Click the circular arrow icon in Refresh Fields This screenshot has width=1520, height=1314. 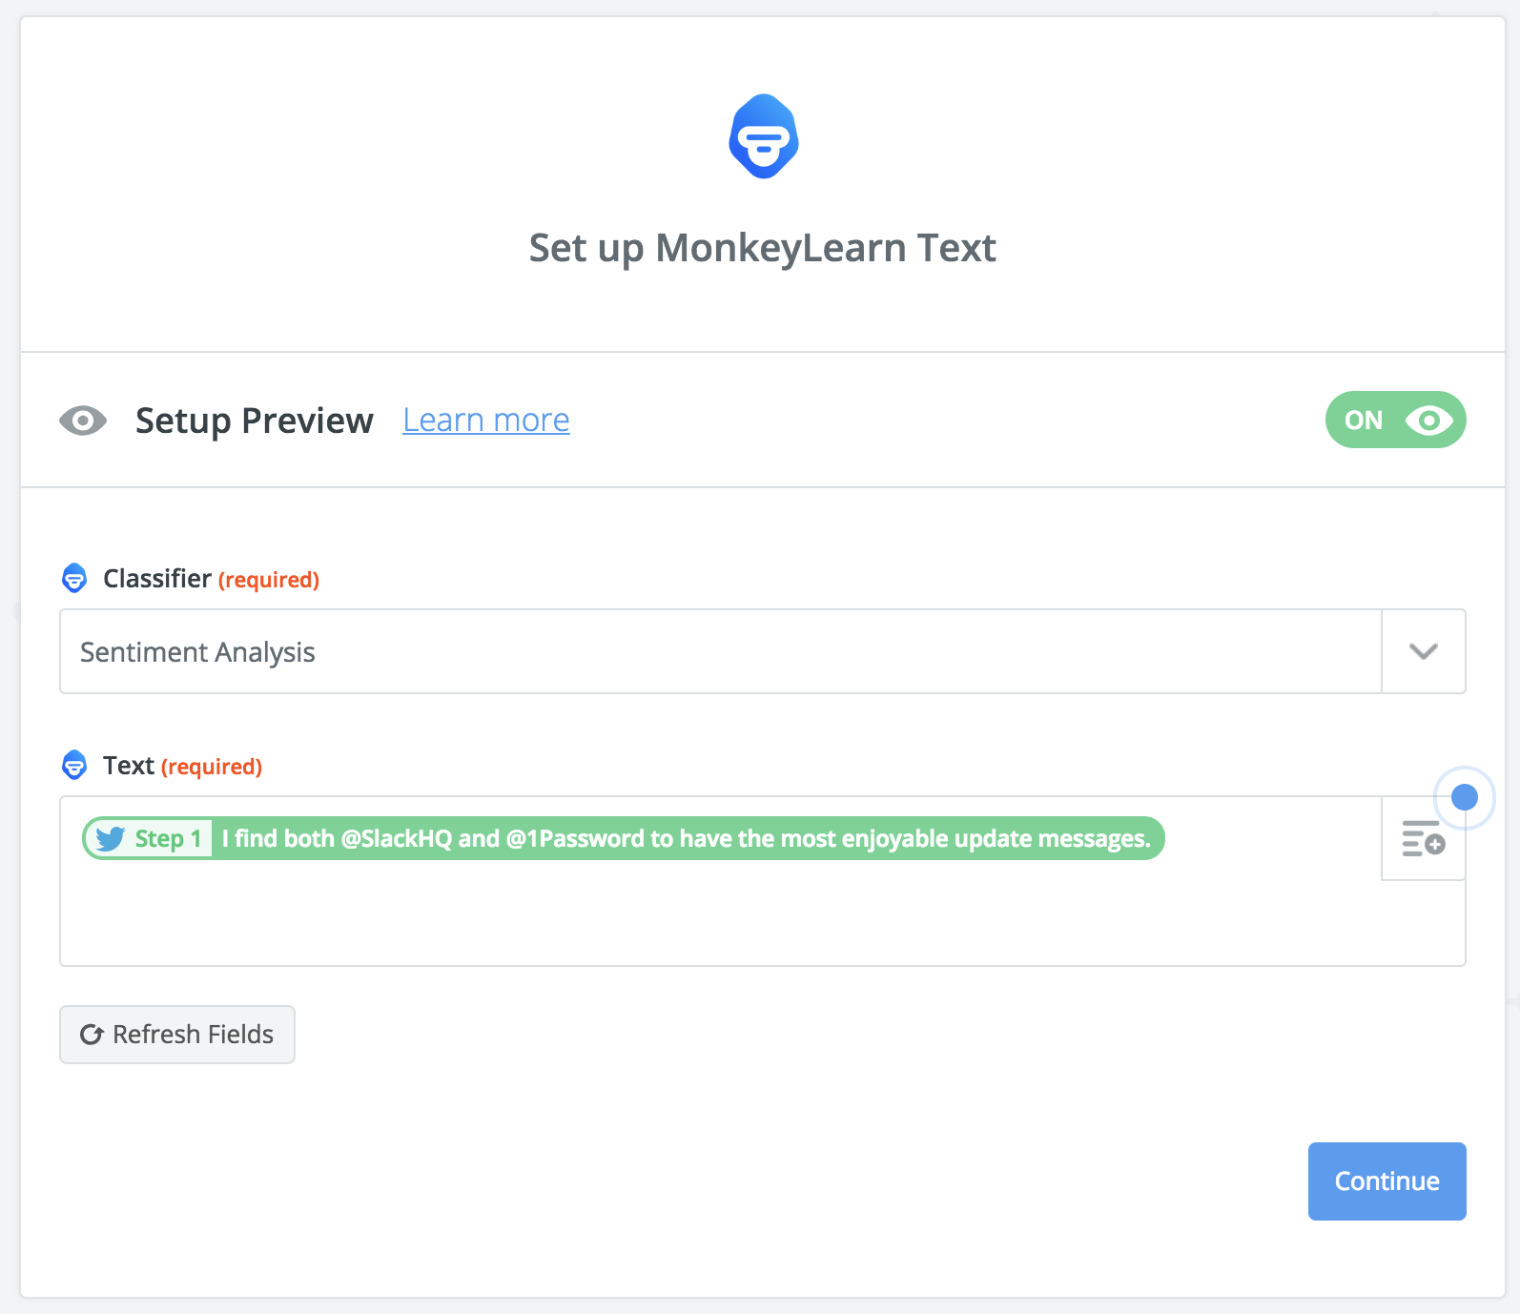92,1035
